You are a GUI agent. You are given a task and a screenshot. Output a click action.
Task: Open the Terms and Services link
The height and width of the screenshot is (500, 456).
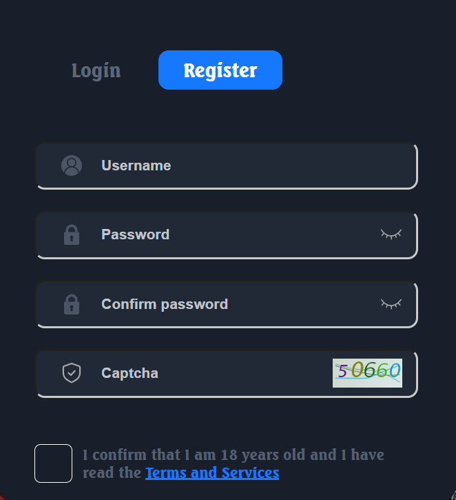212,473
